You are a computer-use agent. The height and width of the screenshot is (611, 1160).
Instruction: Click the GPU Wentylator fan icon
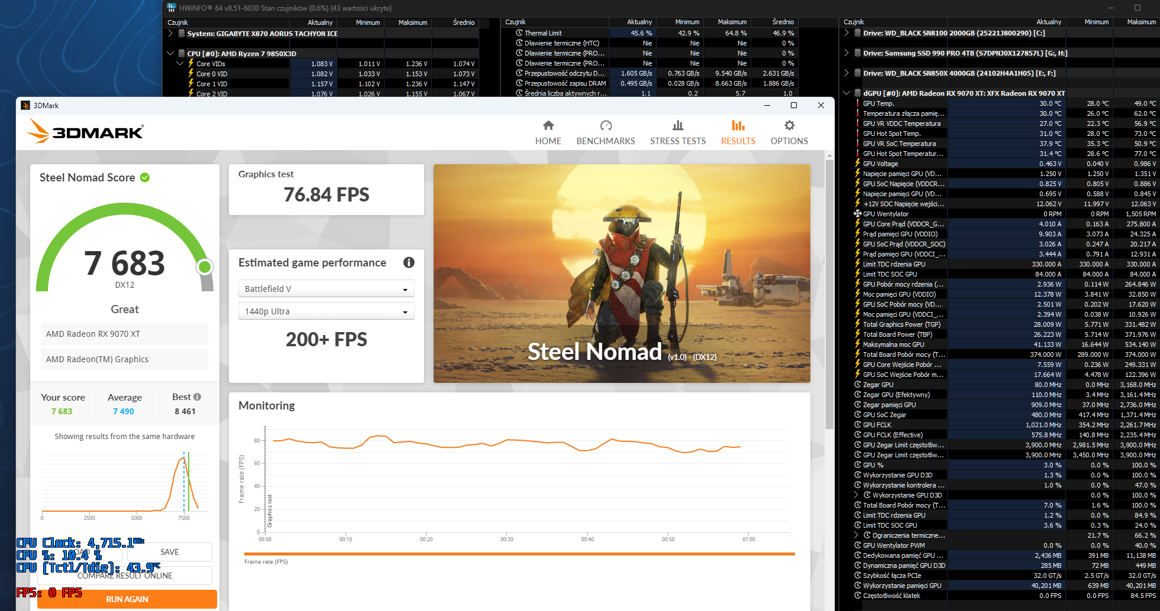click(858, 214)
